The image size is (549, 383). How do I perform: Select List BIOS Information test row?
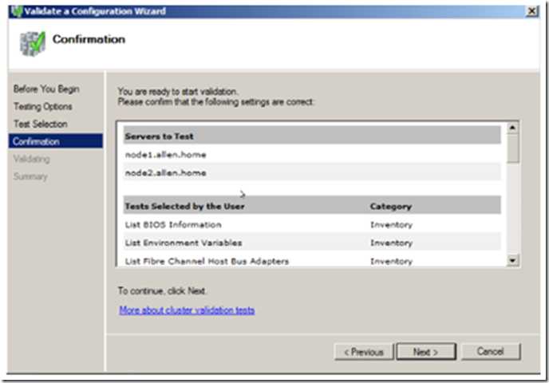tap(312, 224)
